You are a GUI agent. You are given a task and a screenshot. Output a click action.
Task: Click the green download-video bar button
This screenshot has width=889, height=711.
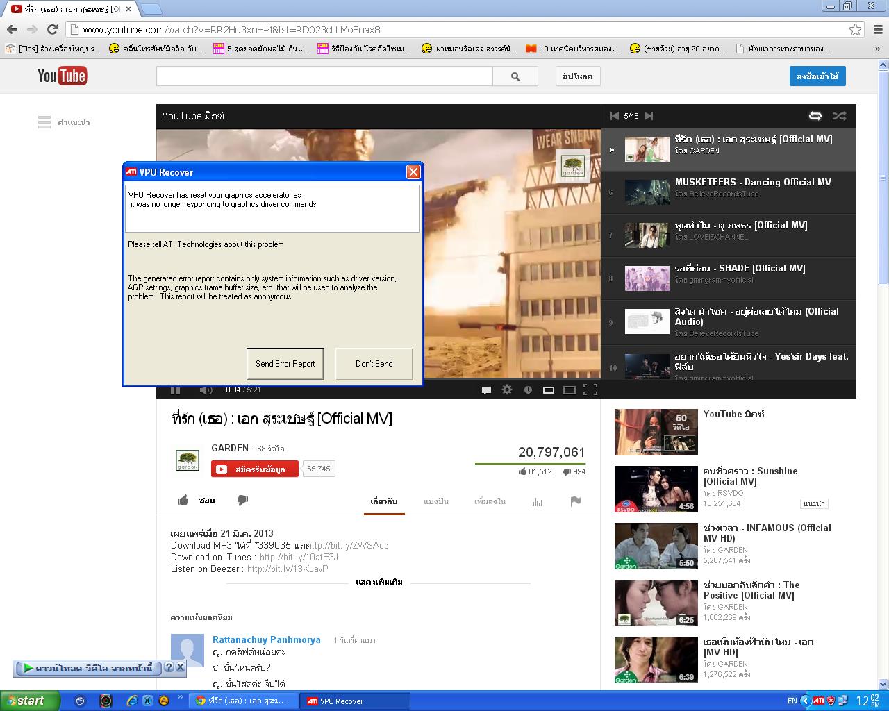[88, 668]
